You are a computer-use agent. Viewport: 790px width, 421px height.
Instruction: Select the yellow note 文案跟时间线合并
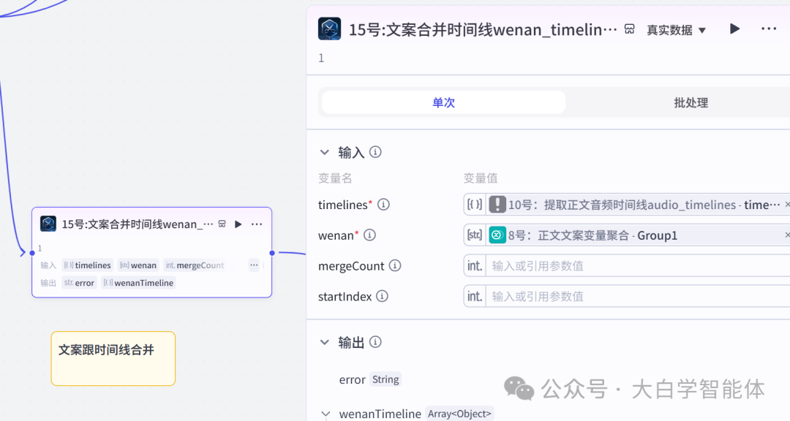pyautogui.click(x=113, y=359)
